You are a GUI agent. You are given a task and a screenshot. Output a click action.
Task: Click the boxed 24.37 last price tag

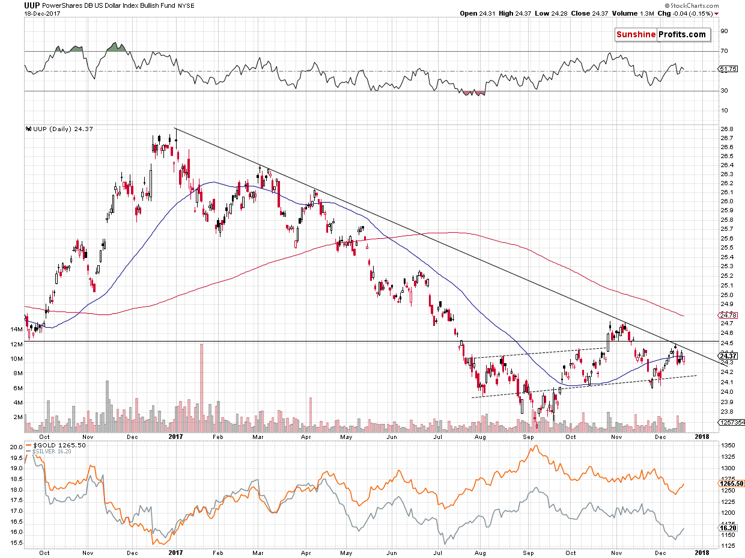click(x=728, y=356)
